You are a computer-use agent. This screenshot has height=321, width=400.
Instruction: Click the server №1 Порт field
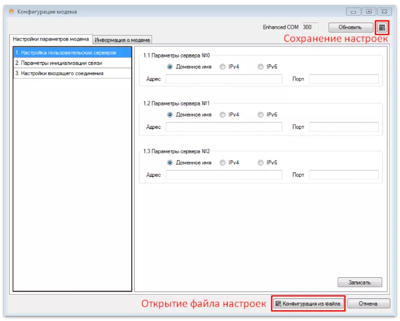(x=344, y=127)
